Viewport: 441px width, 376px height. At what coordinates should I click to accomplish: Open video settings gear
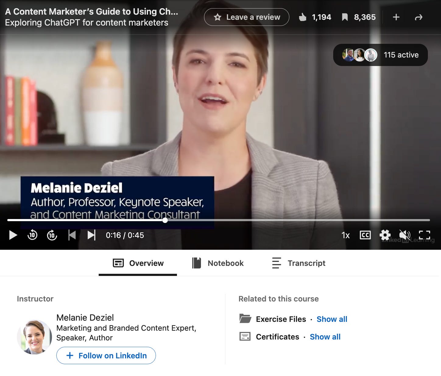point(385,235)
